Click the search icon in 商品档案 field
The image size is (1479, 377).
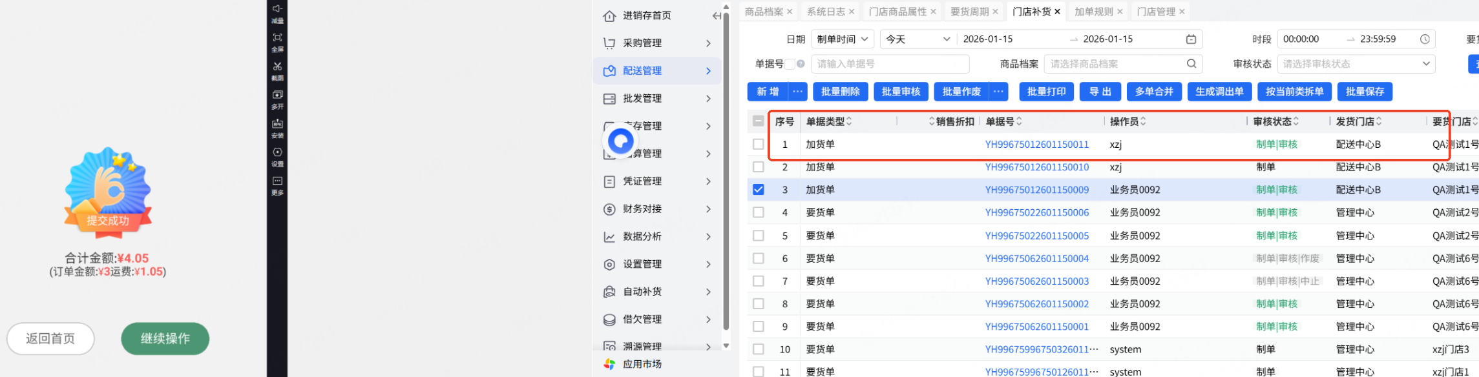click(x=1191, y=64)
